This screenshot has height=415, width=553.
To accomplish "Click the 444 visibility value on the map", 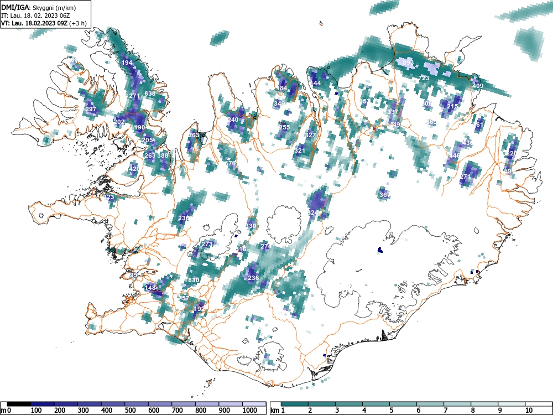I will 315,84.
